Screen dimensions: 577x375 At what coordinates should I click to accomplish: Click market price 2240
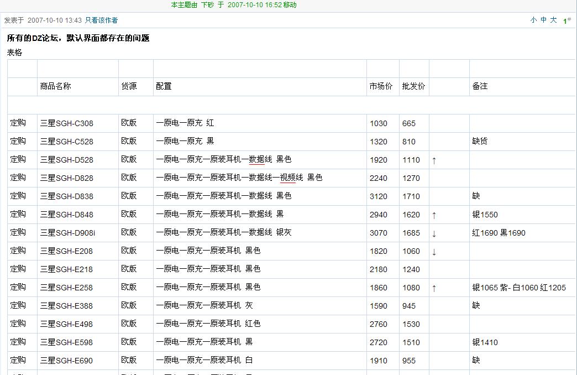378,178
